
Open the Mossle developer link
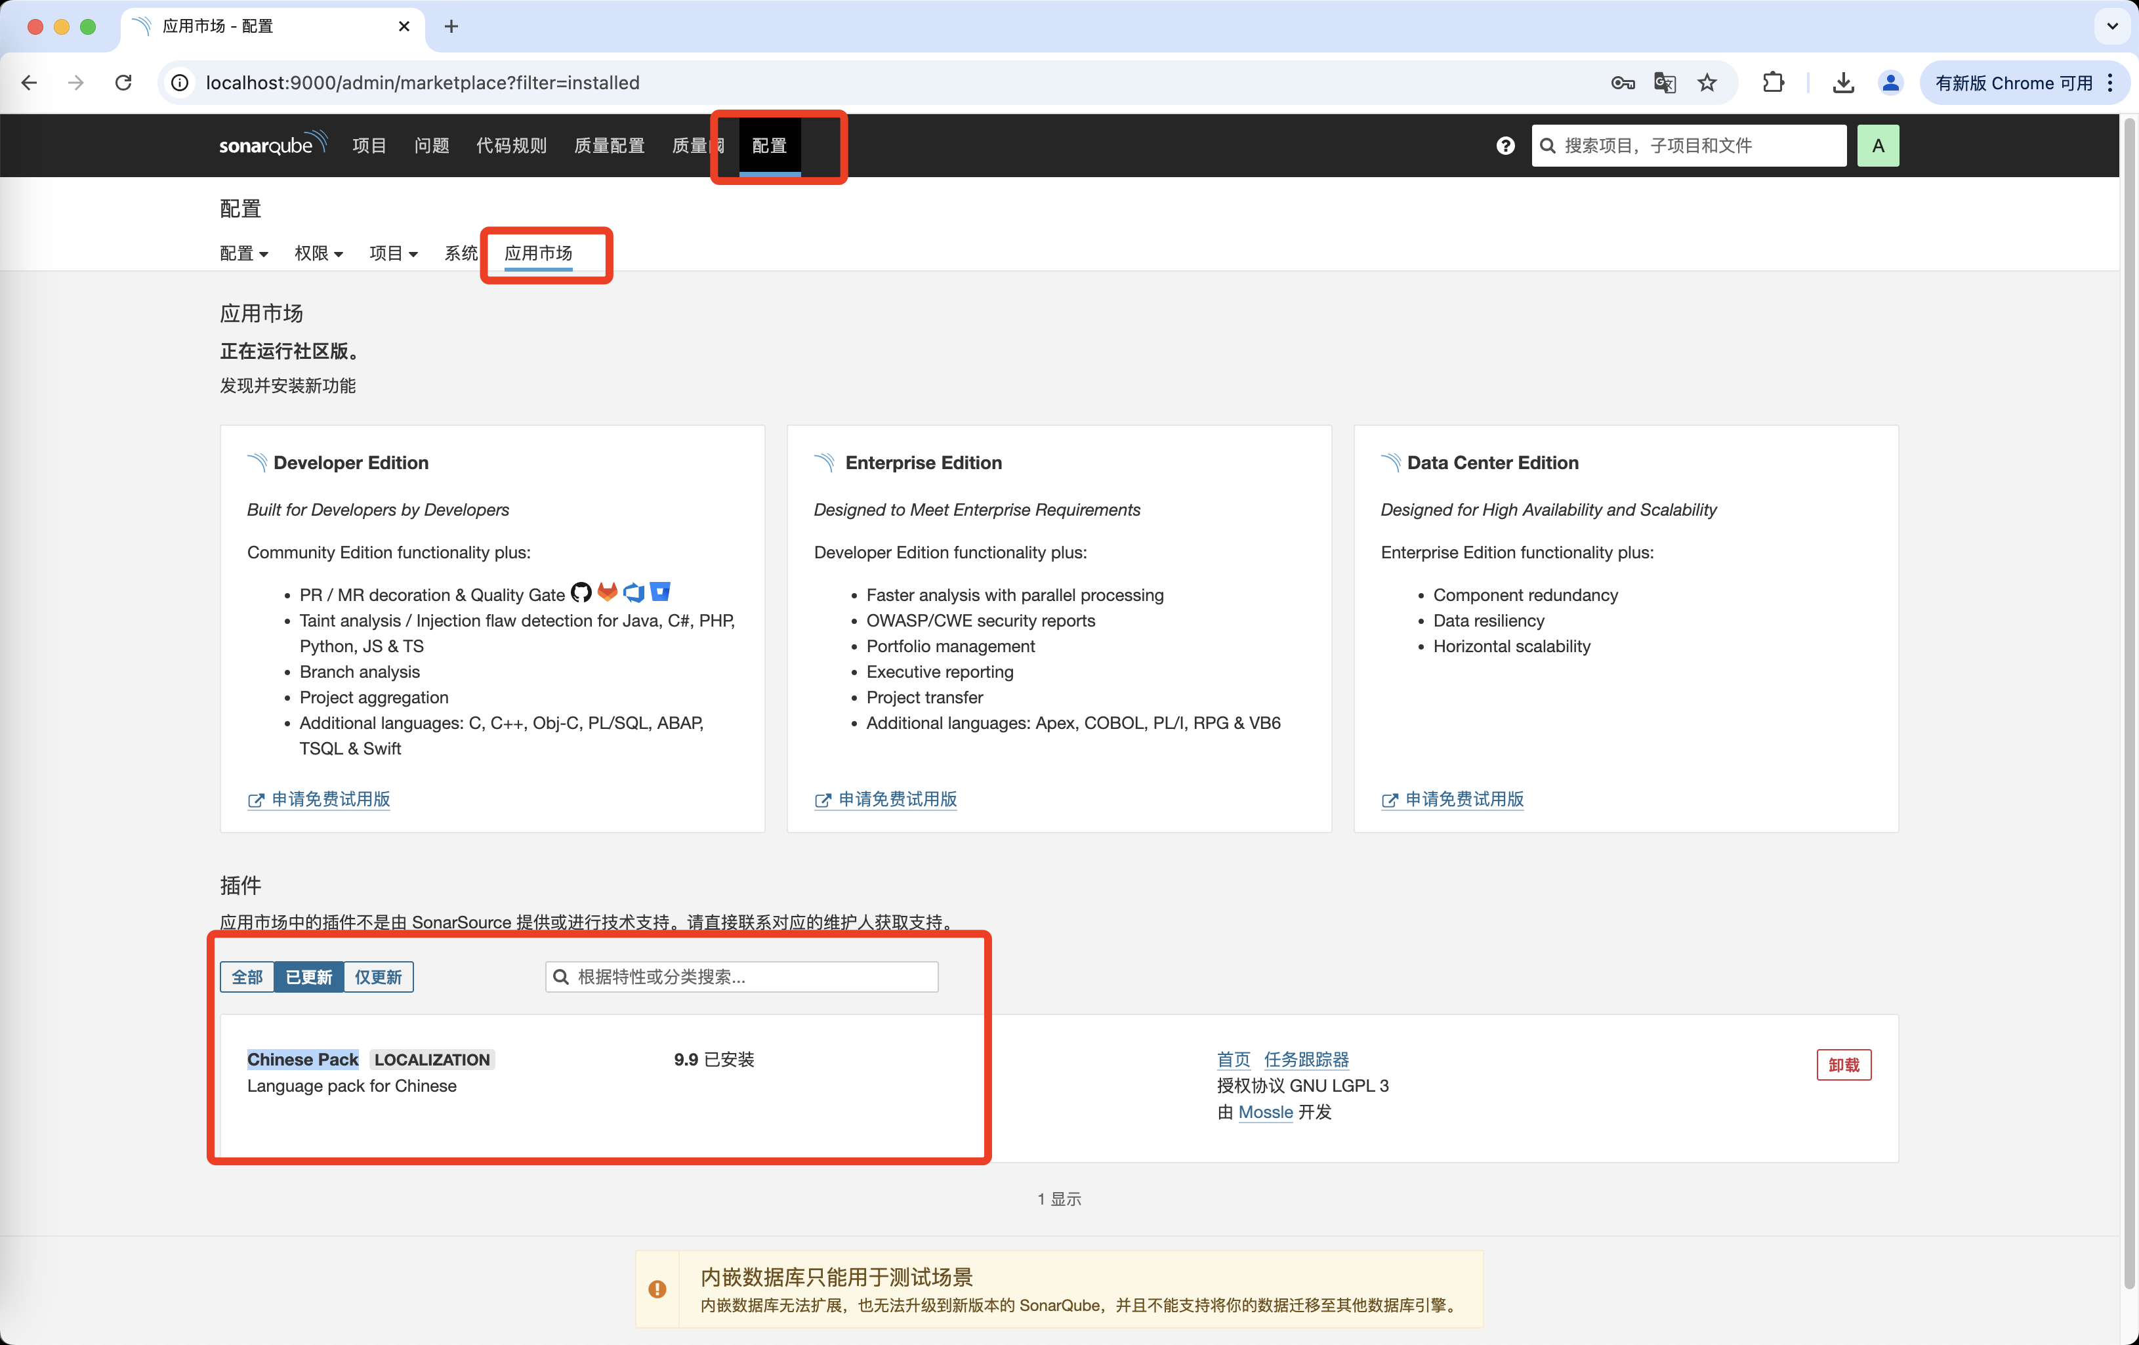click(x=1265, y=1111)
